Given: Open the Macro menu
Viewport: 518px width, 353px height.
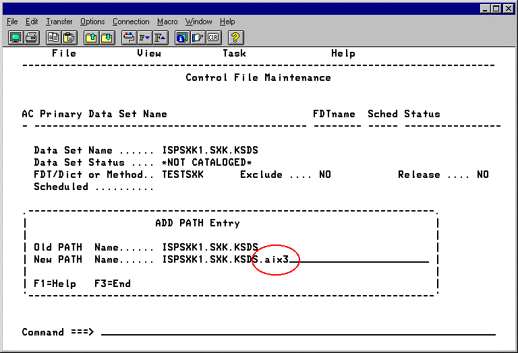Looking at the screenshot, I should [167, 22].
